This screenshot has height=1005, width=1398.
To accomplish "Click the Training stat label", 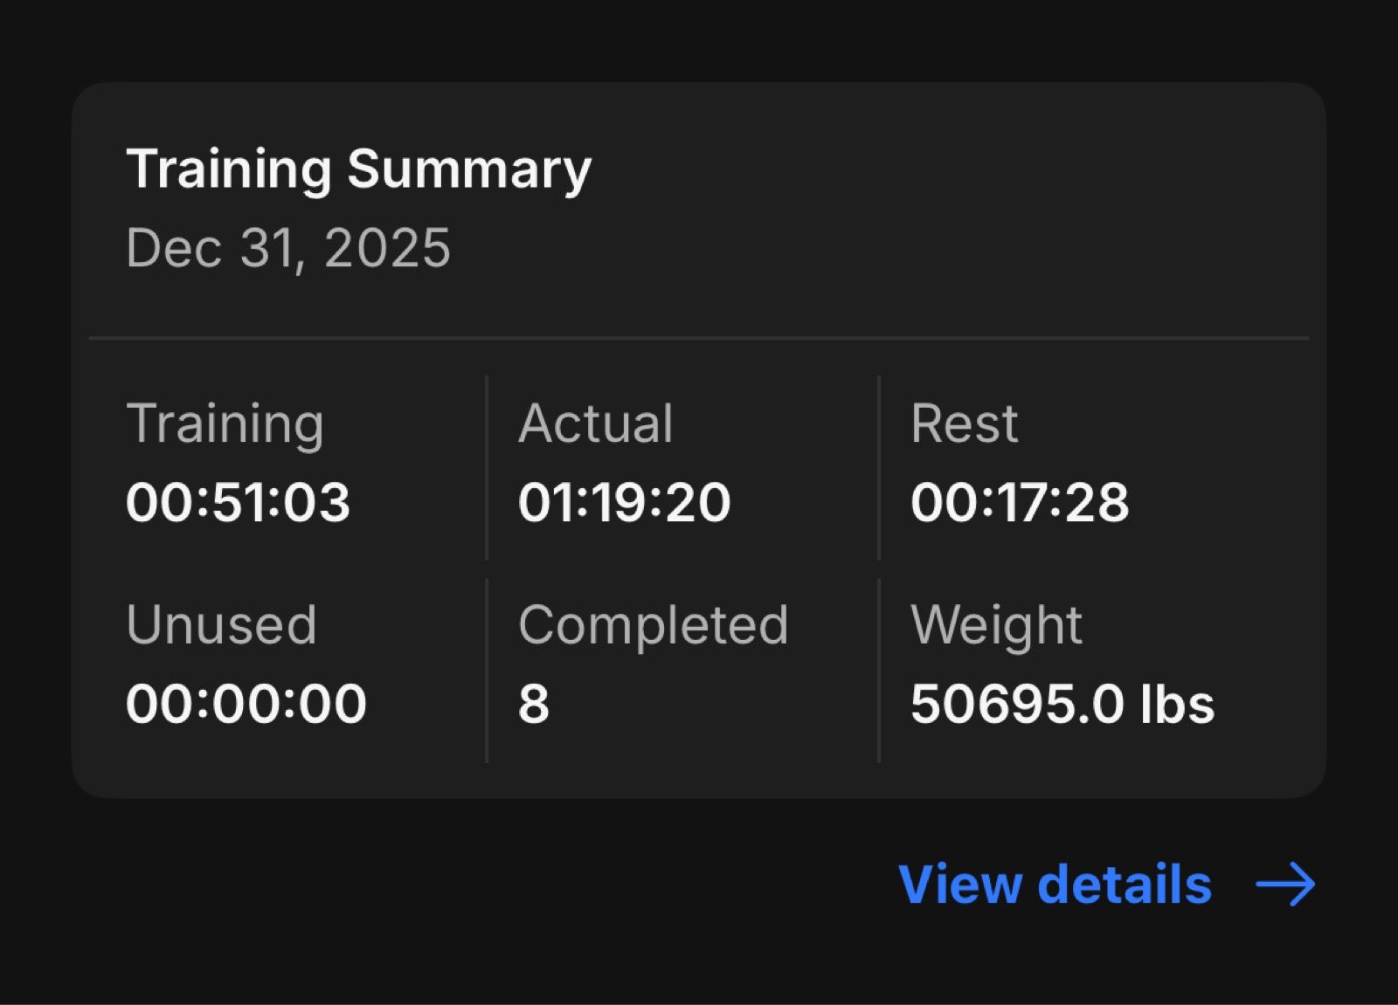I will (225, 423).
